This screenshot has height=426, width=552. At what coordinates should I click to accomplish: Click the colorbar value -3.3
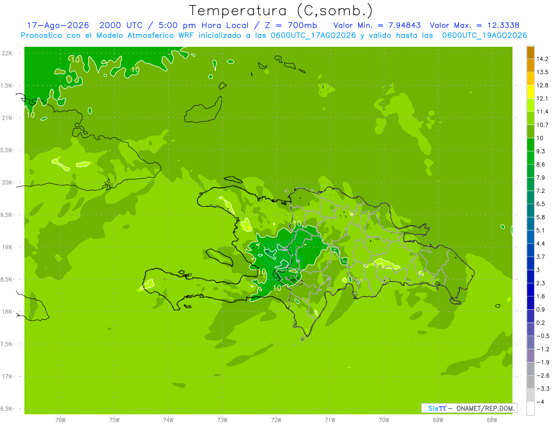pos(543,388)
